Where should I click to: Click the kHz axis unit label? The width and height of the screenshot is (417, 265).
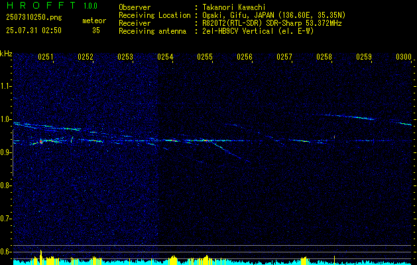point(6,54)
